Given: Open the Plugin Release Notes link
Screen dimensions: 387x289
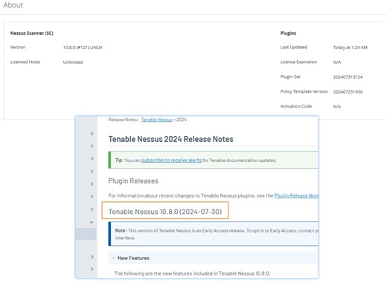Looking at the screenshot, I should point(296,195).
